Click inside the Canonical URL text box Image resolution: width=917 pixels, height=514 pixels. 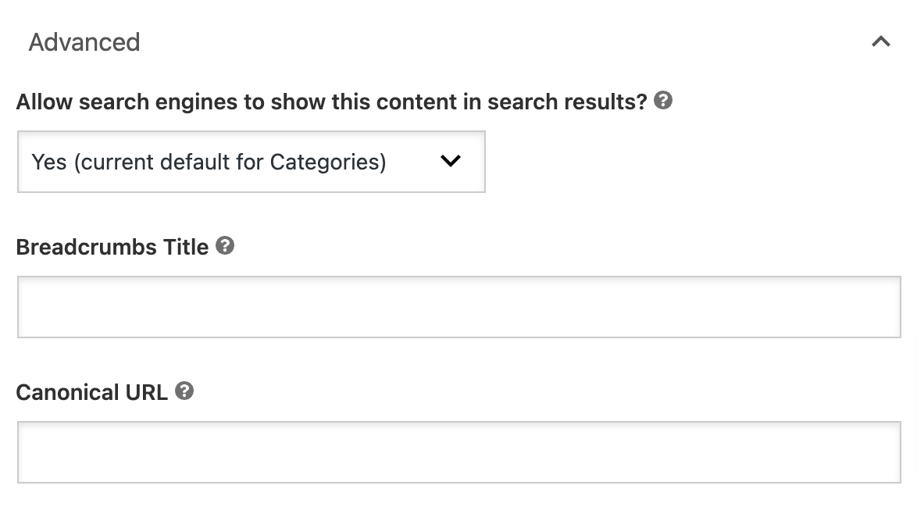click(458, 452)
